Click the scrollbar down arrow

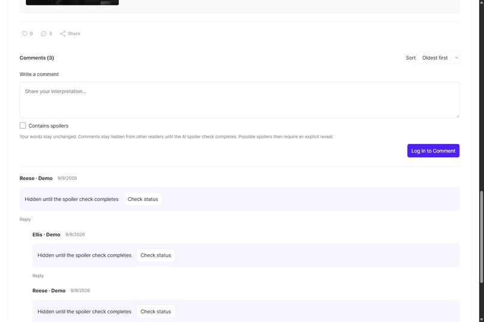(x=481, y=320)
